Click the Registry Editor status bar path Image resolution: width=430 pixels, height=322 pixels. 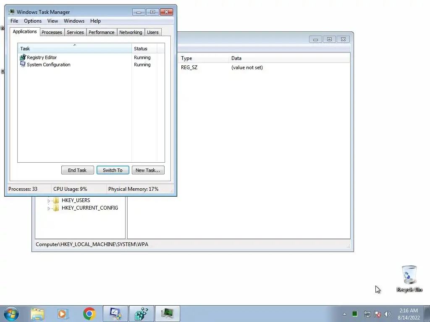(x=92, y=244)
